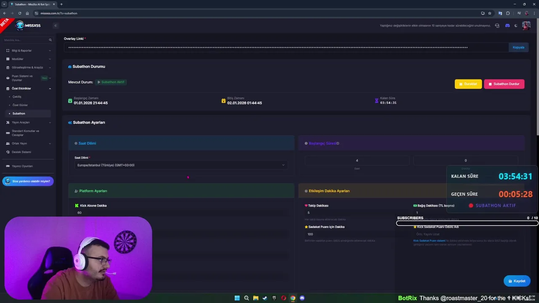
Task: Open Windows Start menu
Action: click(237, 298)
